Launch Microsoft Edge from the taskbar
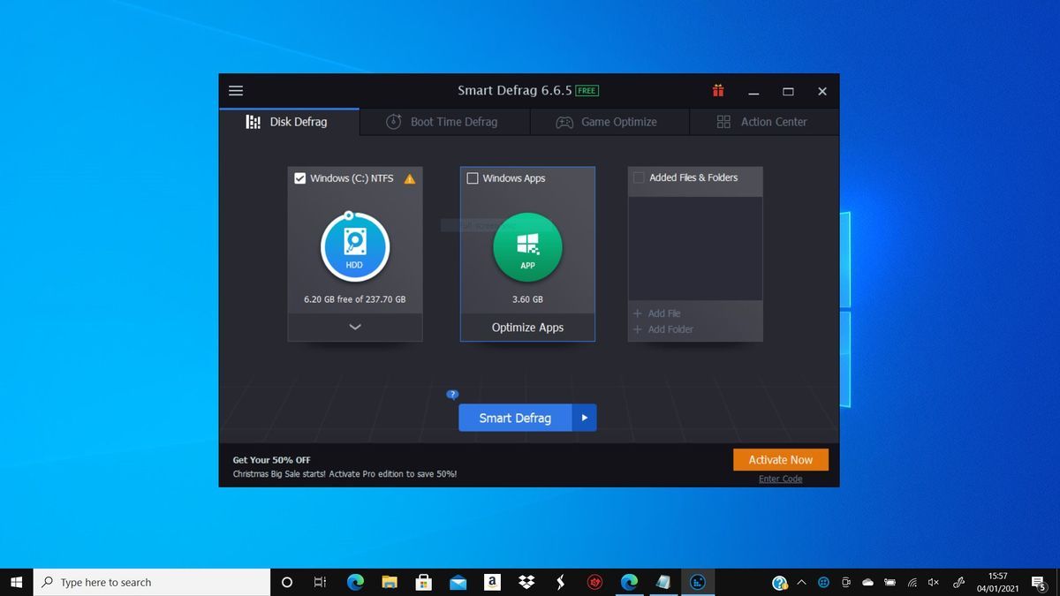 tap(355, 582)
